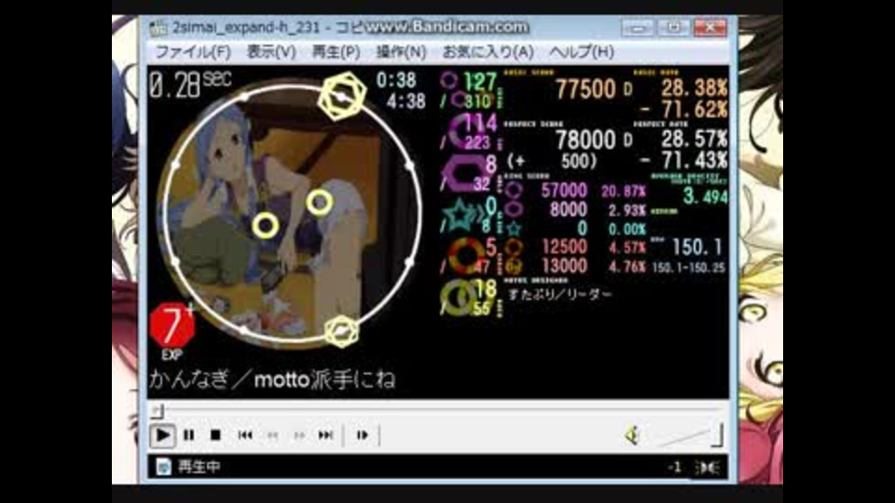Click the red 7+ EXP difficulty badge

[172, 327]
